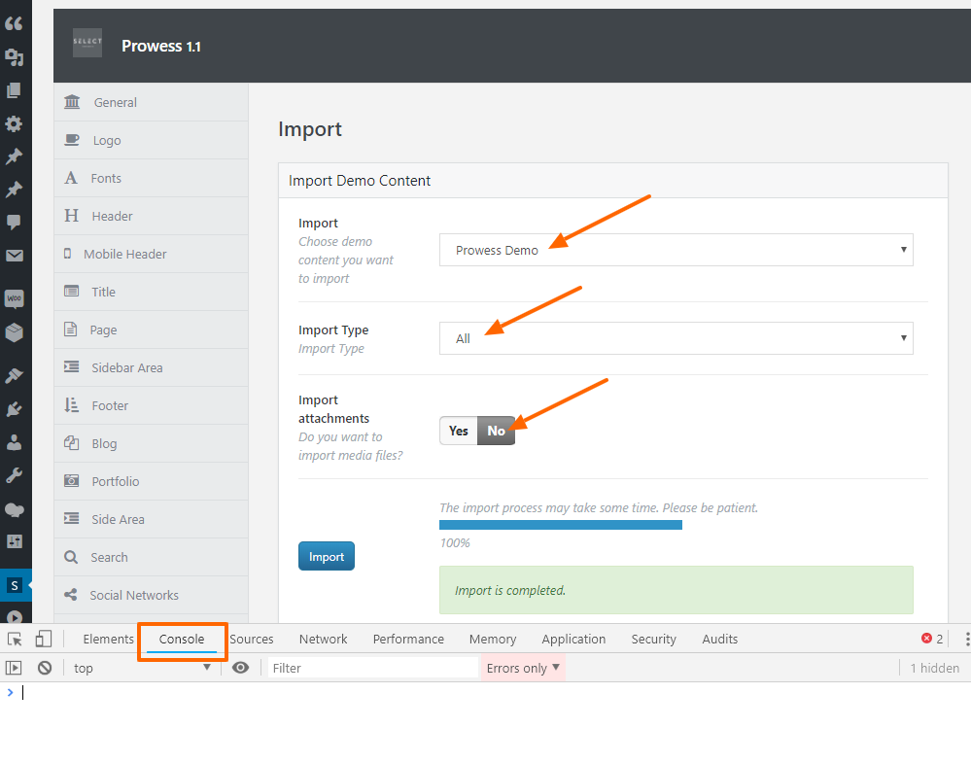This screenshot has height=763, width=971.
Task: Open the WooCommerce icon in WordPress sidebar
Action: coord(15,298)
